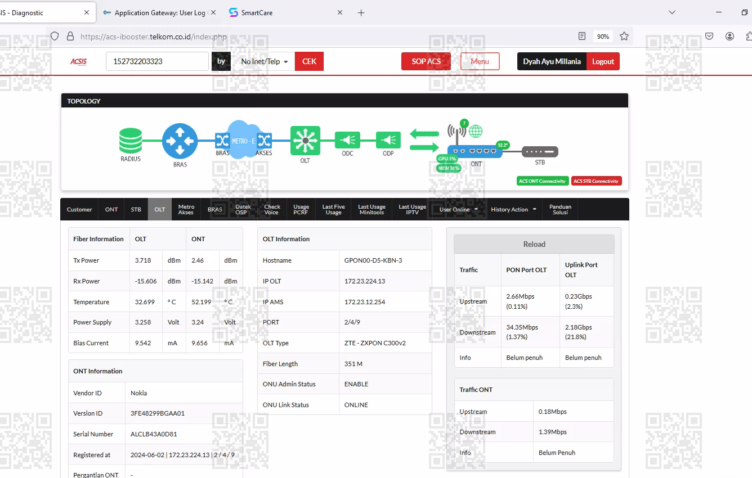Select the blue BRAS router icon
Image resolution: width=752 pixels, height=478 pixels.
pyautogui.click(x=180, y=141)
